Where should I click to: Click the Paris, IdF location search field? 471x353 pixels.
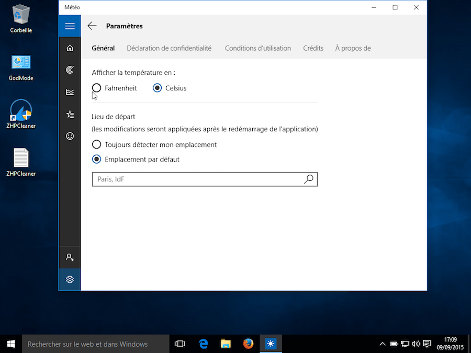[x=196, y=179]
